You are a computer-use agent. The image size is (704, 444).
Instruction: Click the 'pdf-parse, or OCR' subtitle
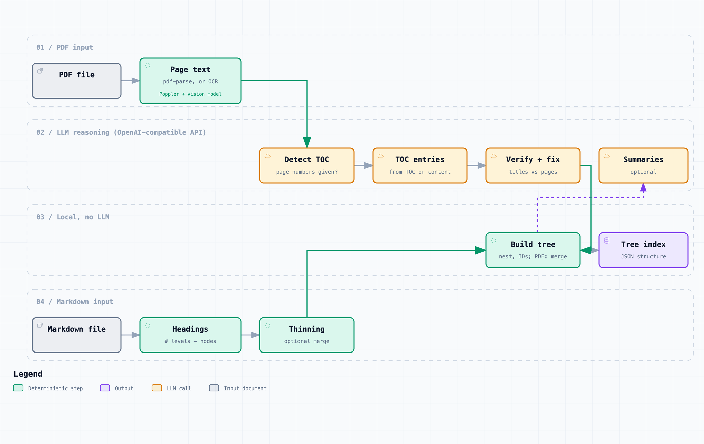pos(190,81)
